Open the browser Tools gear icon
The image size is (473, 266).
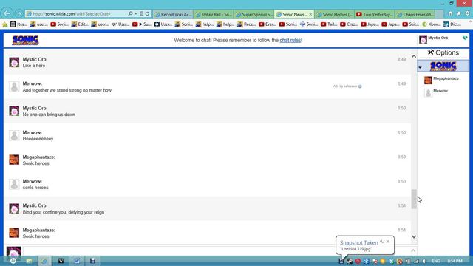pos(467,13)
